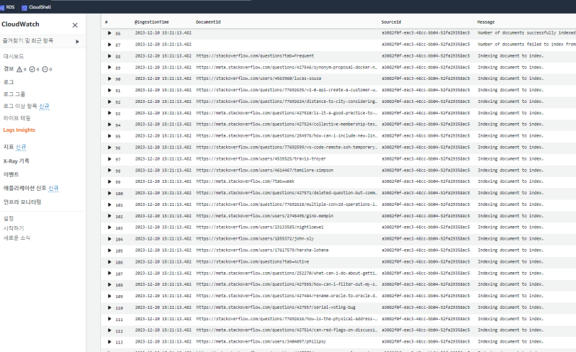576x352 pixels.
Task: Click DocumentId questions?tab=Active cell
Action: 253,261
